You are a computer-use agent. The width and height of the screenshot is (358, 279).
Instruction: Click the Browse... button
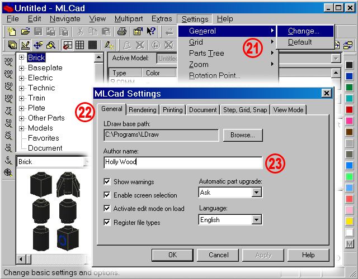tap(243, 135)
